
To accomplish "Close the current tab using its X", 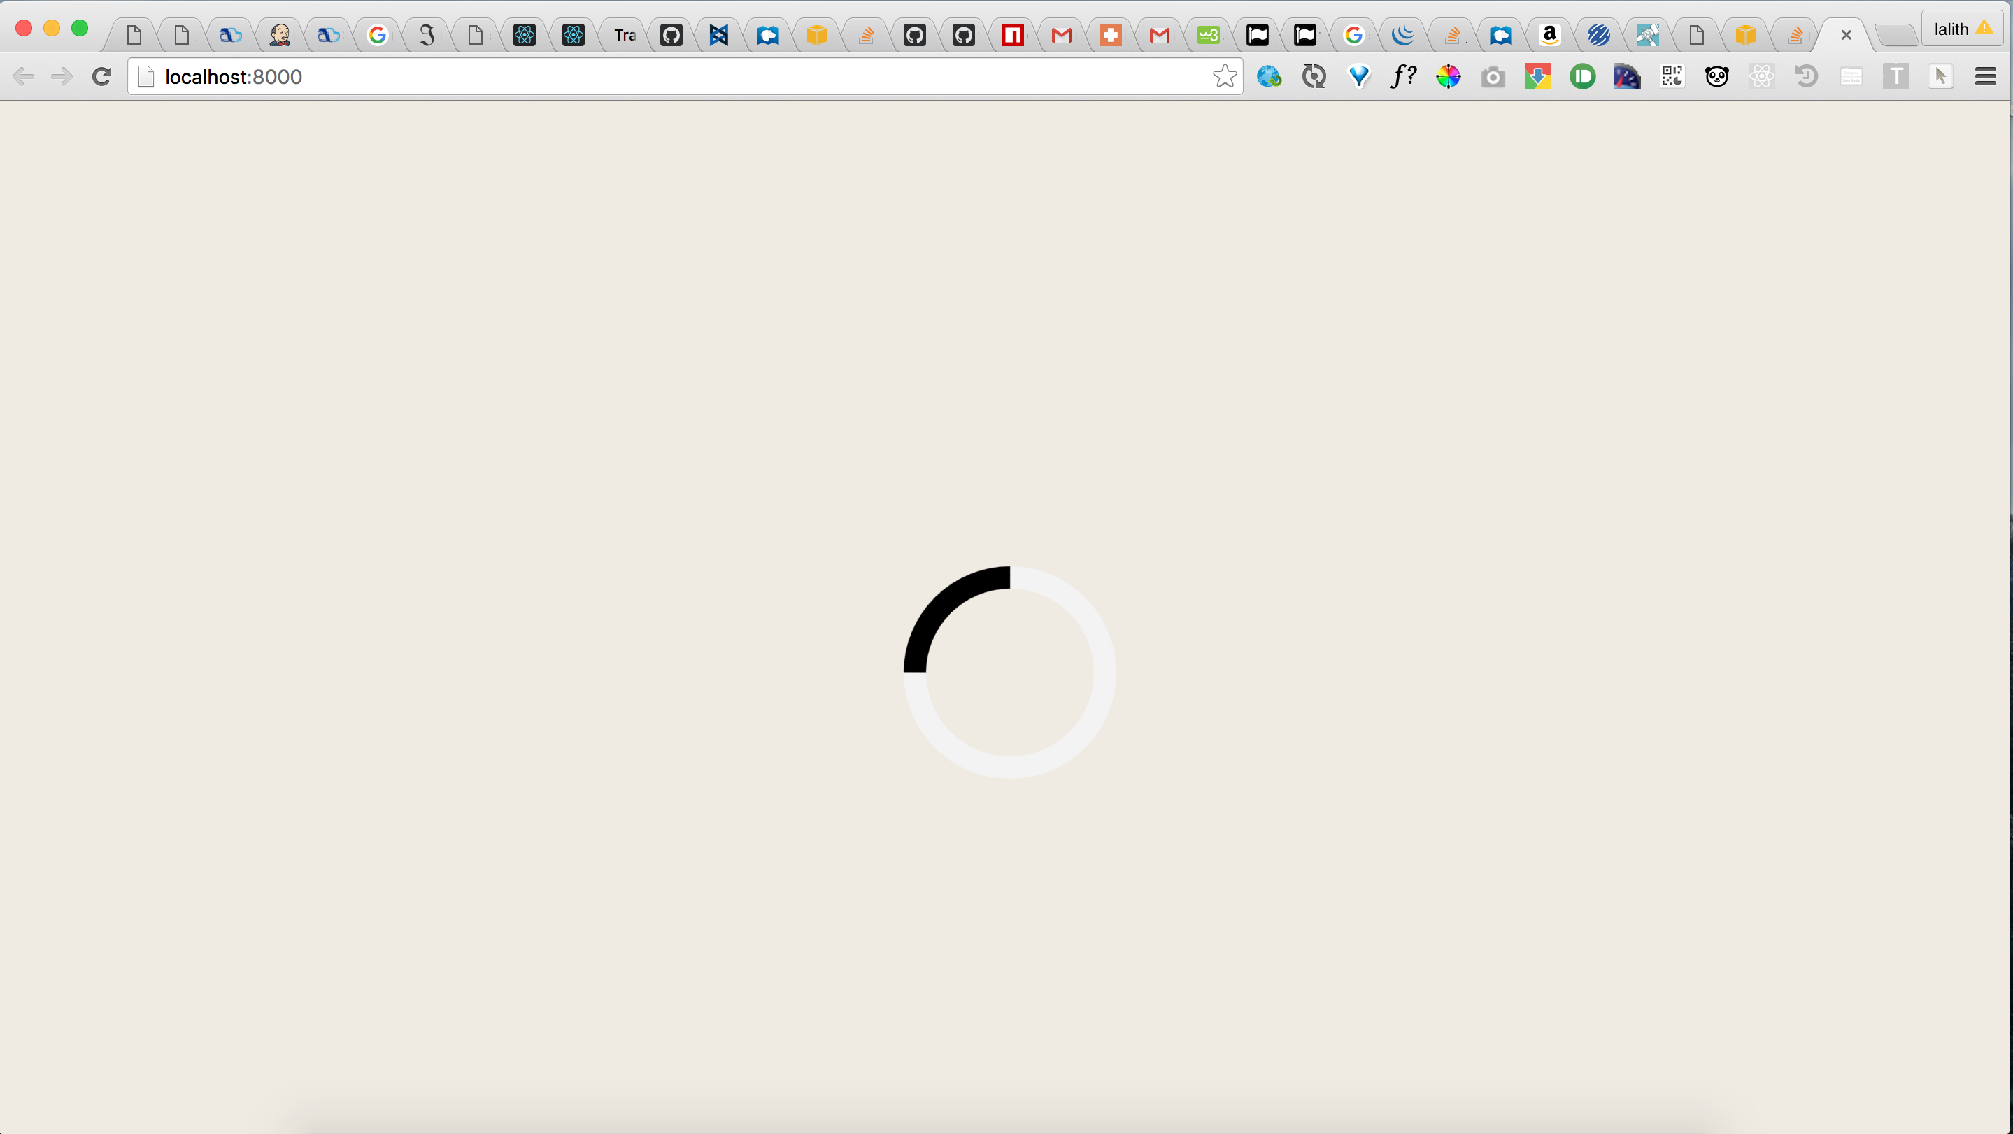I will pyautogui.click(x=1846, y=35).
